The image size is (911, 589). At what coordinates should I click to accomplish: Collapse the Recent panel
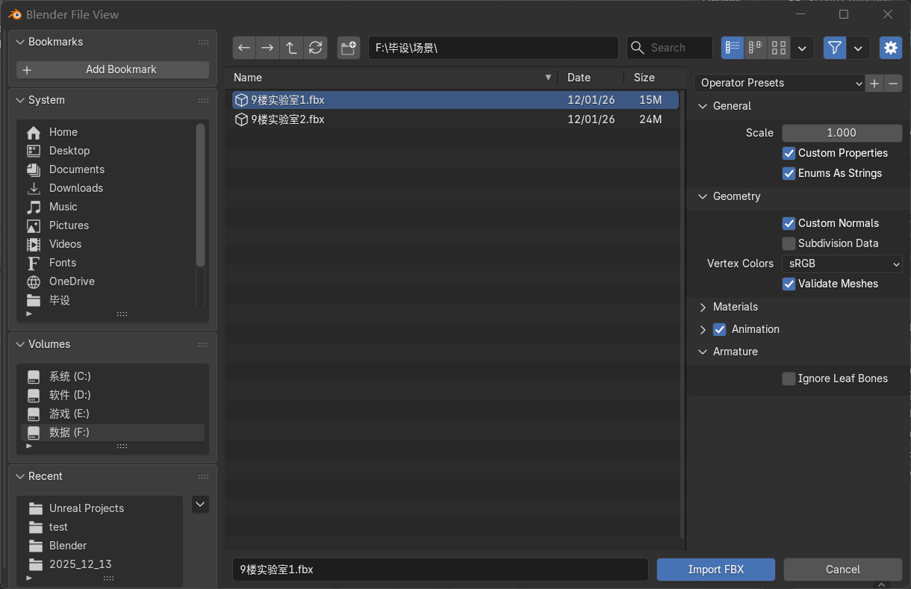click(x=19, y=476)
